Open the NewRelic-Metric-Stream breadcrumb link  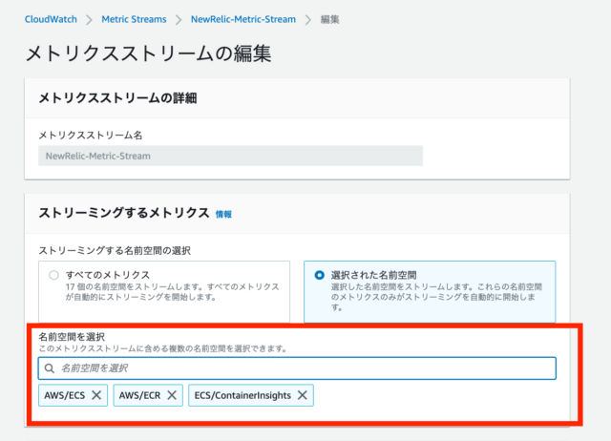click(x=243, y=19)
